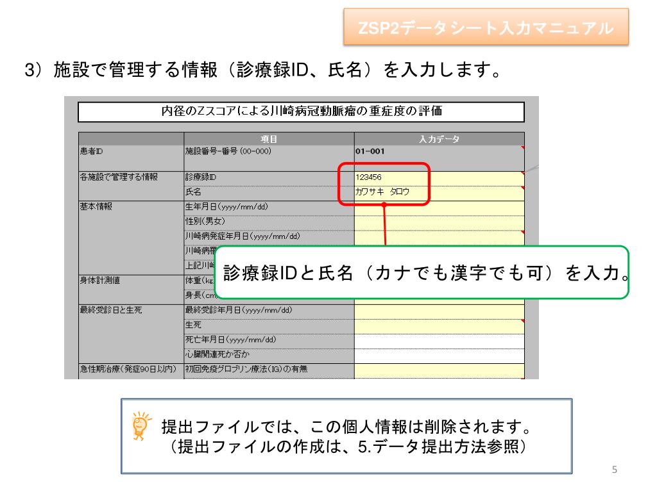The height and width of the screenshot is (492, 657).
Task: Select the 基本情報 category label
Action: pos(96,207)
